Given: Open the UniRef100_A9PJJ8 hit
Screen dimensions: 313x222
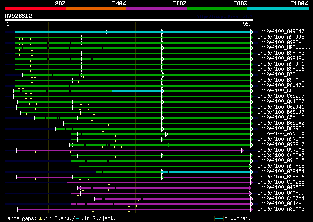Looking at the screenshot, I should pyautogui.click(x=281, y=37).
